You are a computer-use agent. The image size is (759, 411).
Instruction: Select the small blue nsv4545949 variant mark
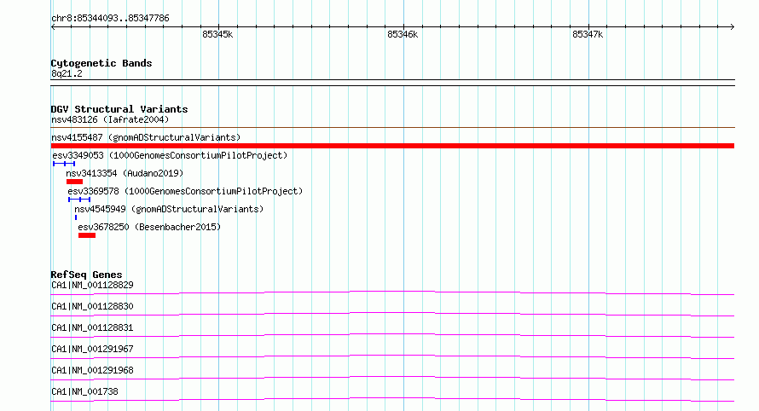point(76,217)
